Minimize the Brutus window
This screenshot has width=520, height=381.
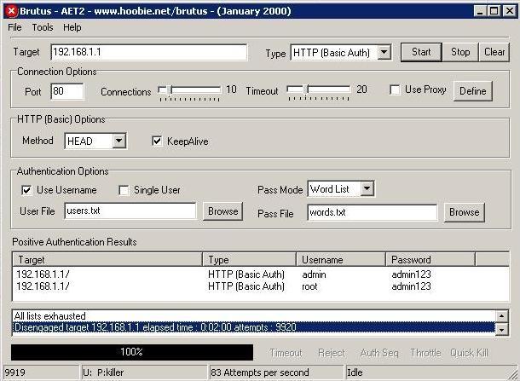pyautogui.click(x=480, y=11)
